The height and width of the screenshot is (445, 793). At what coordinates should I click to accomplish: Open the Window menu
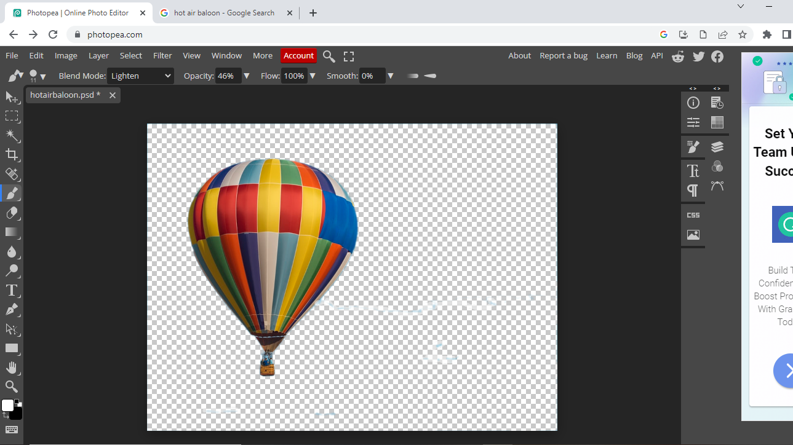point(226,55)
